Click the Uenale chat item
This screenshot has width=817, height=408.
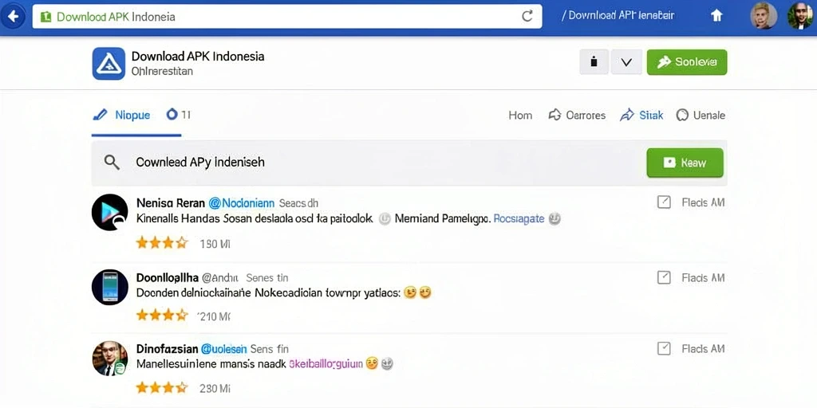[701, 116]
